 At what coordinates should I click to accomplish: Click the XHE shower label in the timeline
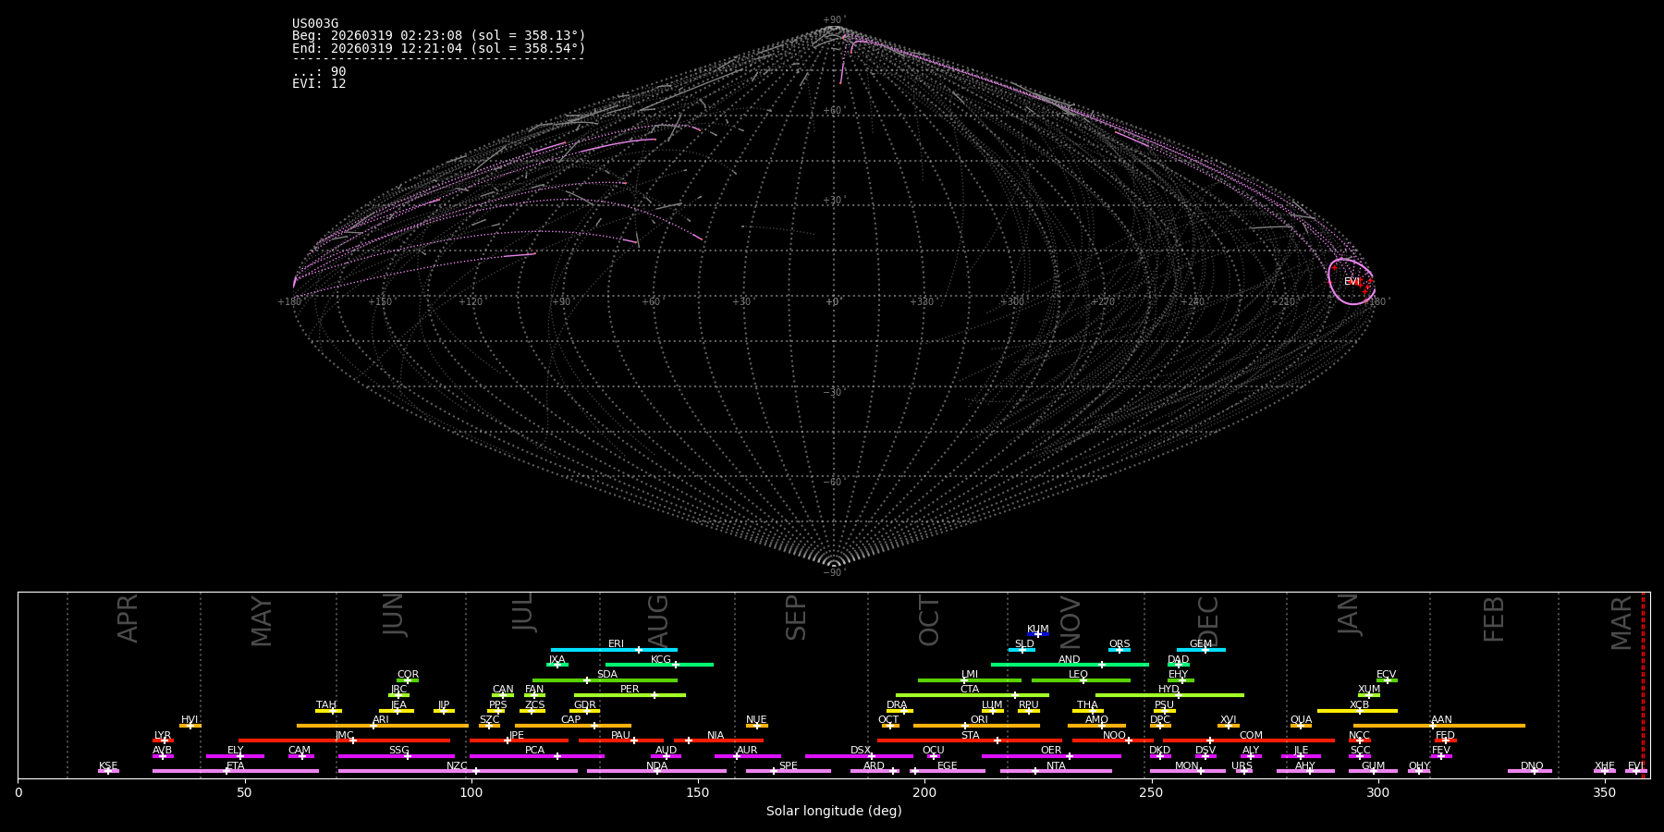(1605, 766)
